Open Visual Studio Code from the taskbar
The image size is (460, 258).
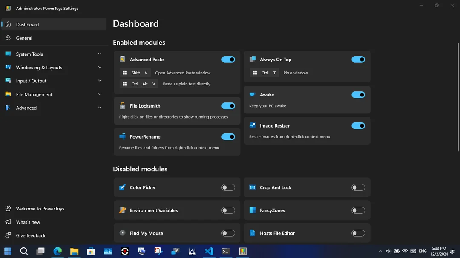pos(209,251)
